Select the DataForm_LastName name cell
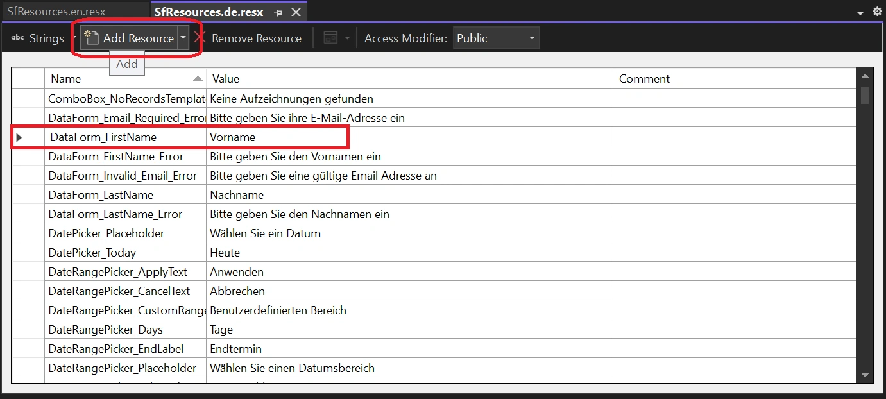 (125, 195)
